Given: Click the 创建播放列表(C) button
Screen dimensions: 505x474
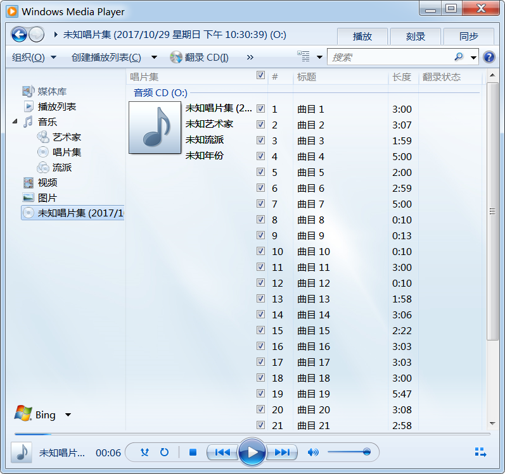Looking at the screenshot, I should 106,58.
